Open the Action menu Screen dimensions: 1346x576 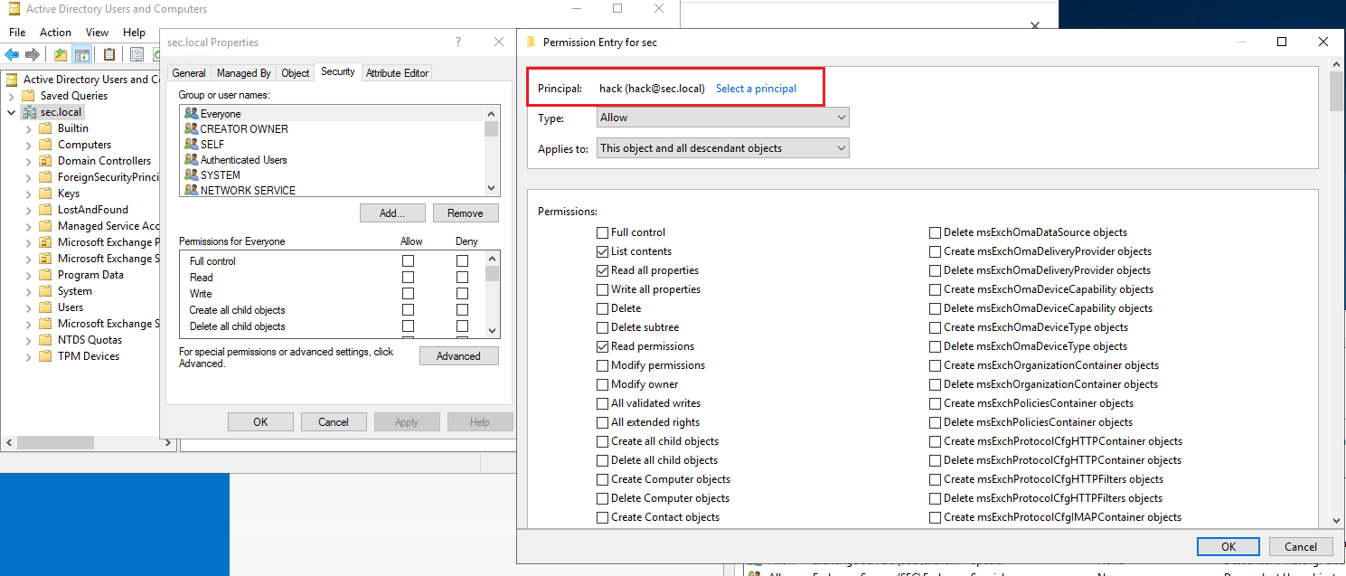tap(55, 33)
